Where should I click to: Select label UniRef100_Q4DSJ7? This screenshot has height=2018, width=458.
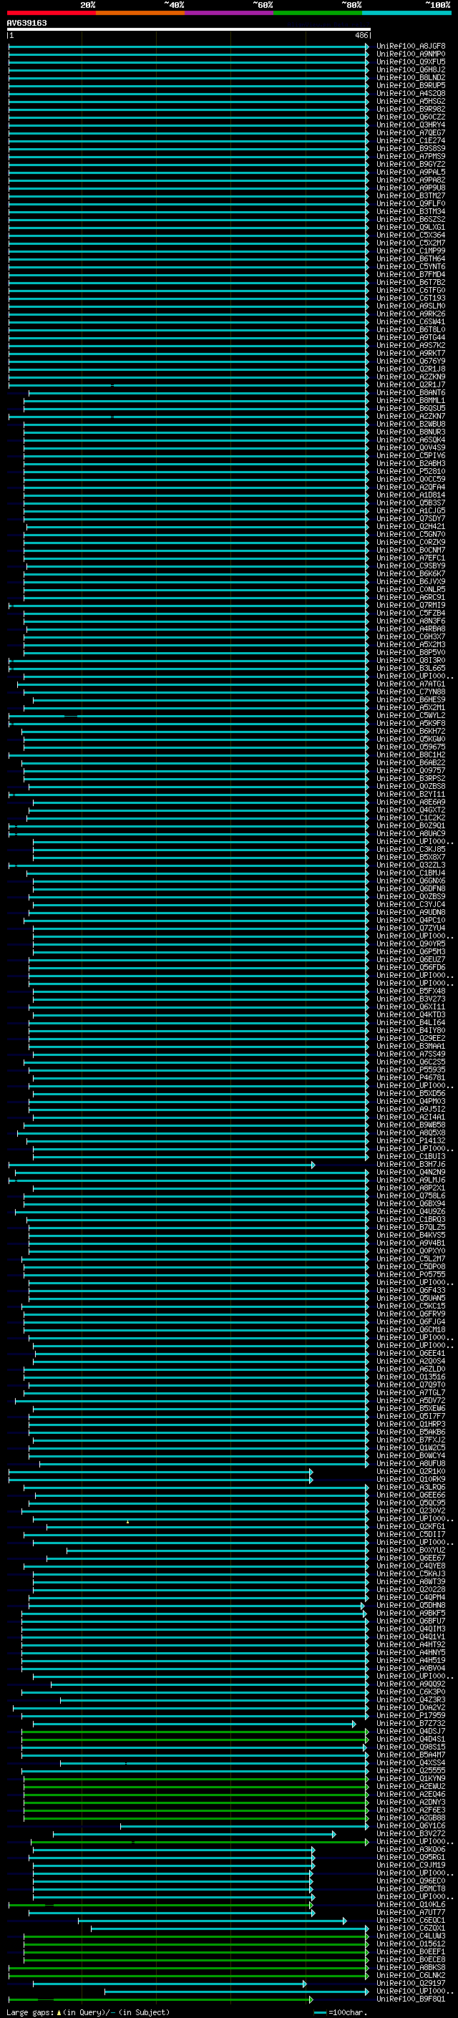[x=411, y=1731]
